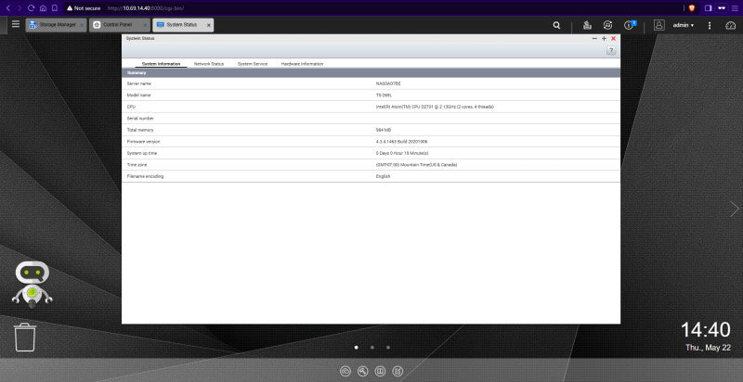Click the 984 MB memory value
Screen dimensions: 743x382
point(384,130)
